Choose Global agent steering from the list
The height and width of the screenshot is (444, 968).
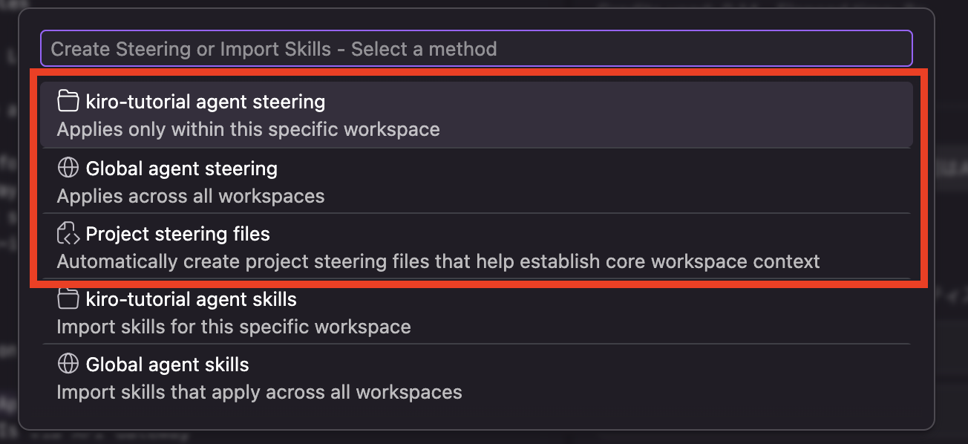181,168
